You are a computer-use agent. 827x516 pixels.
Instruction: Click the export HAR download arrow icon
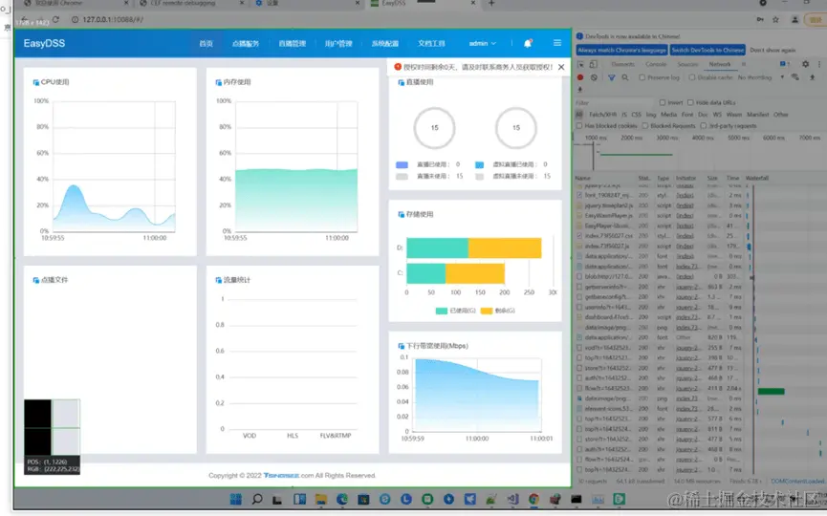(x=579, y=90)
